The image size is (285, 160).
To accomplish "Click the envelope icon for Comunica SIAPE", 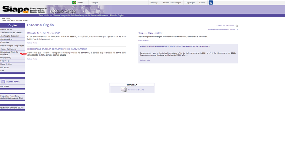I will point(124,90).
